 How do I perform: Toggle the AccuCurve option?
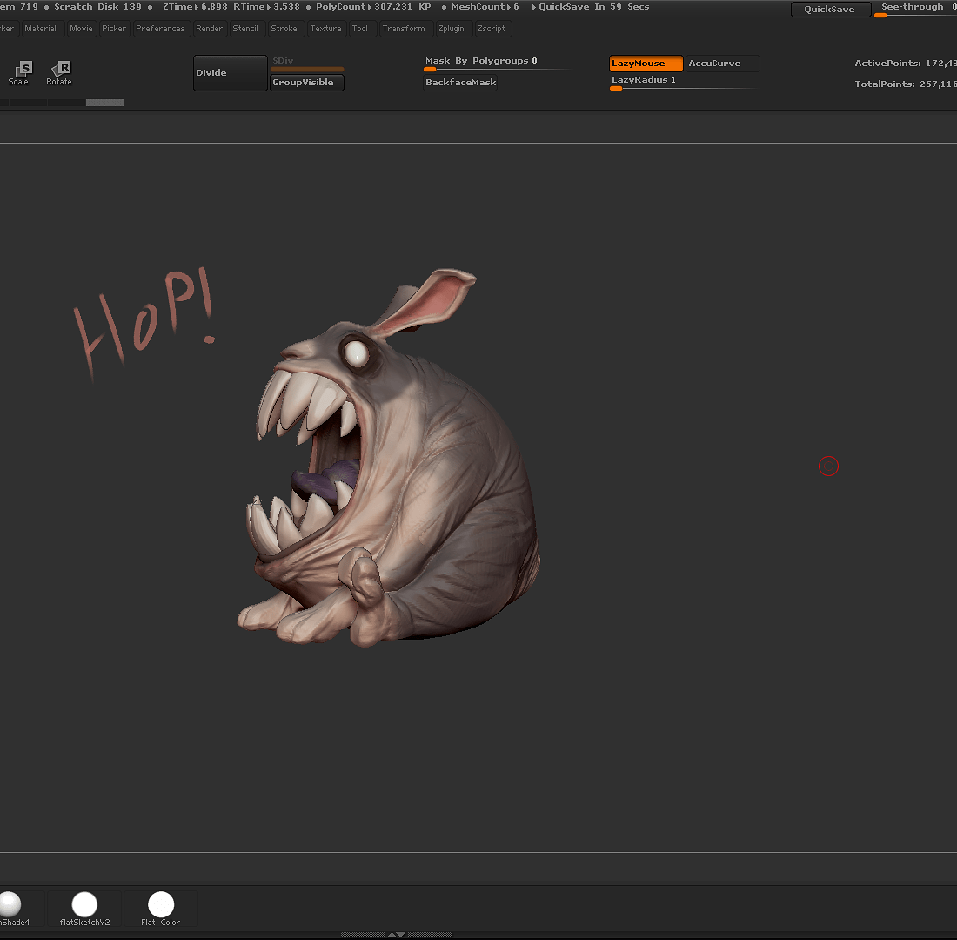(x=723, y=64)
